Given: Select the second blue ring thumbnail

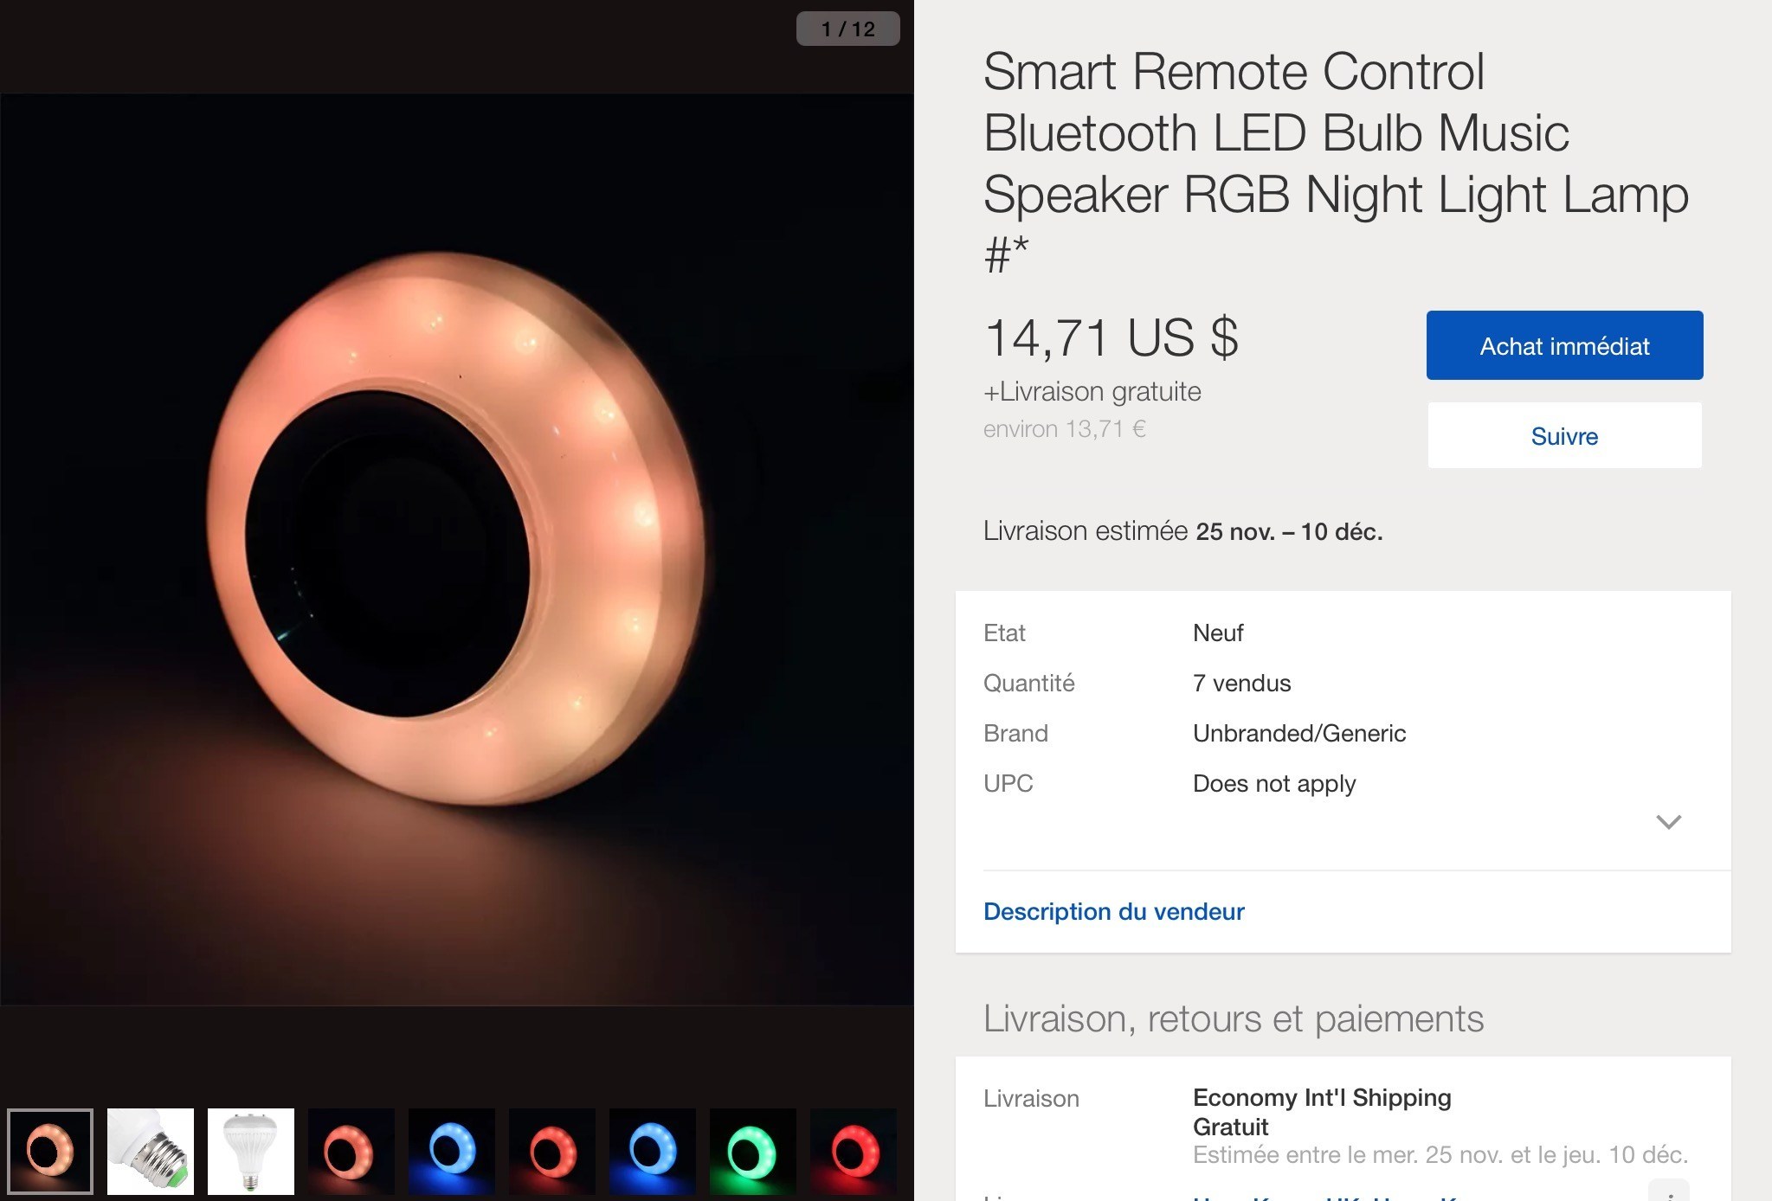Looking at the screenshot, I should click(653, 1151).
